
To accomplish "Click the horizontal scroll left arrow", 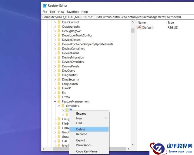I will (x=43, y=149).
